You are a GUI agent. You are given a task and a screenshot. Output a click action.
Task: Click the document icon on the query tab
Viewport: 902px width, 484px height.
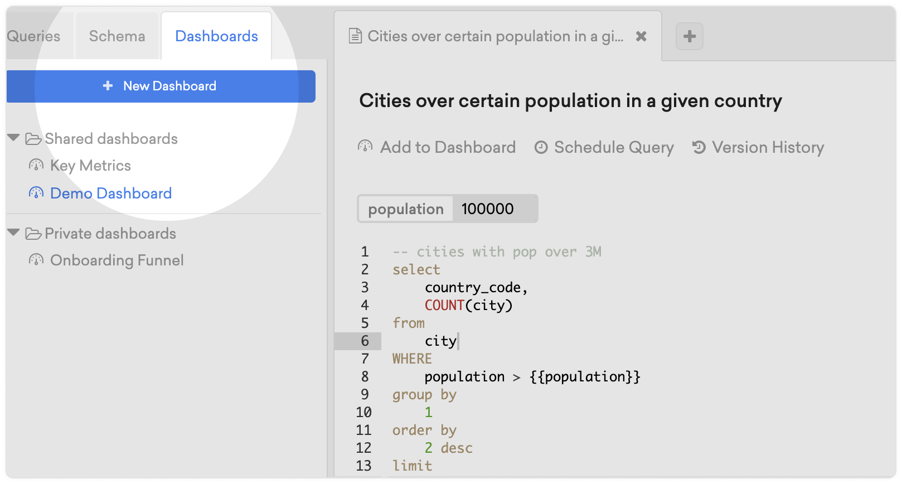coord(355,36)
